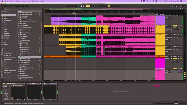This screenshot has width=187, height=105.
Task: Open Sidechain No Input dropdown
Action: (6, 87)
